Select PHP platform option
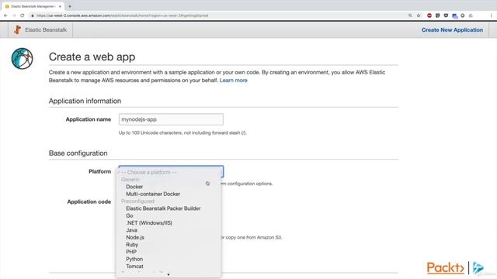 click(131, 252)
